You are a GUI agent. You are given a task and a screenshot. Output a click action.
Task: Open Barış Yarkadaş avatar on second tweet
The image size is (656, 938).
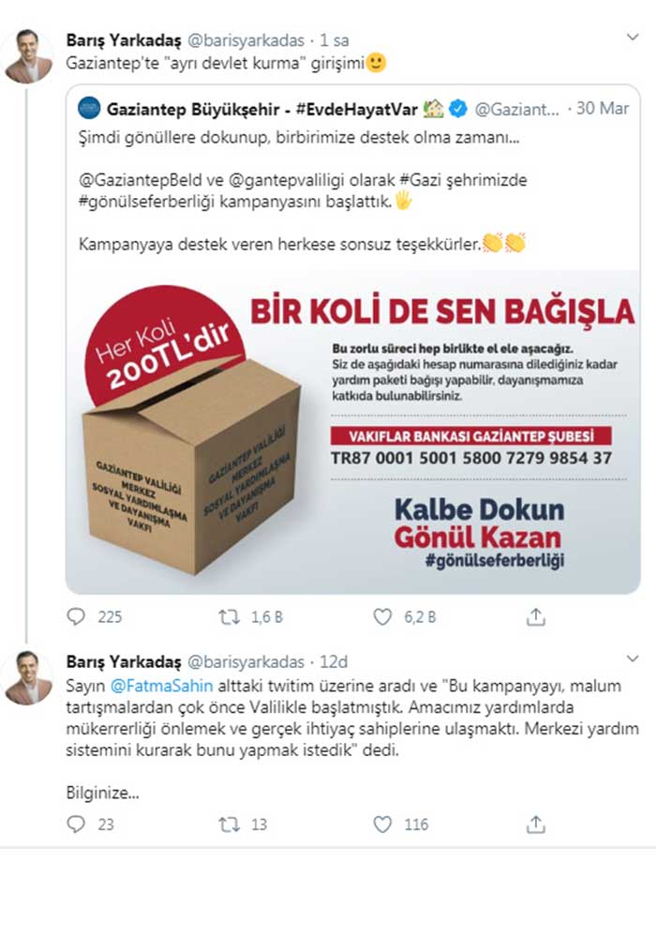(x=29, y=677)
